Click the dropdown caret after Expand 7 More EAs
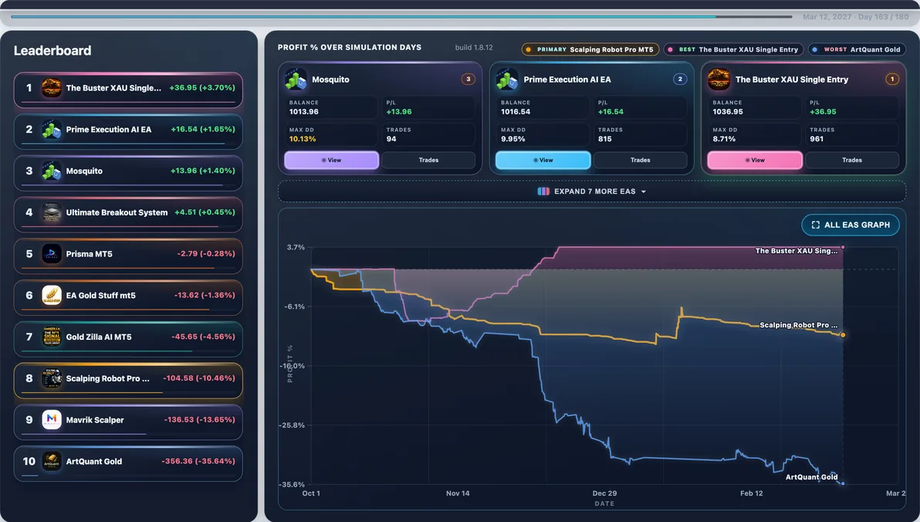Screen dimensions: 920x522 (644, 192)
